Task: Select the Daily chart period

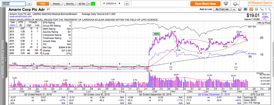Action: point(43,4)
